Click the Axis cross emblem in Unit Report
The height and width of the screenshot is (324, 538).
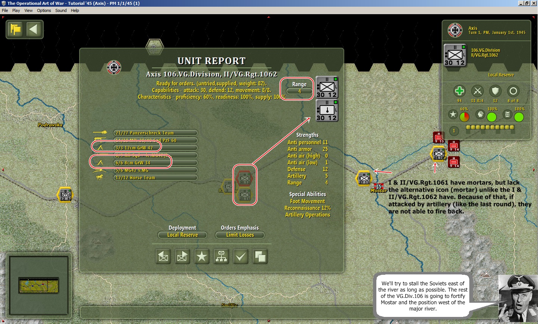(114, 67)
